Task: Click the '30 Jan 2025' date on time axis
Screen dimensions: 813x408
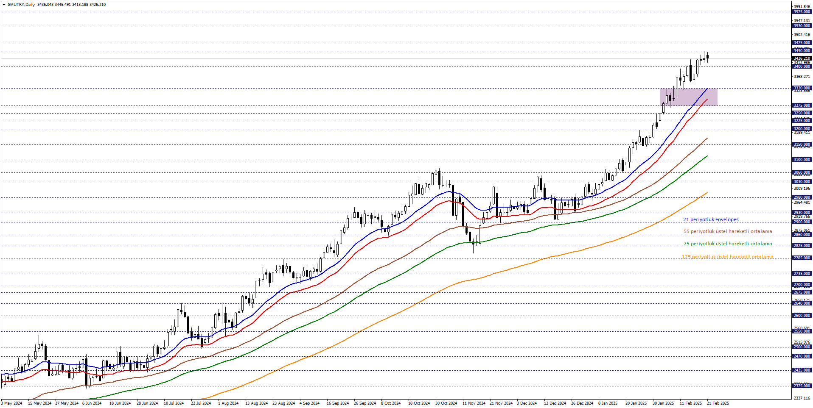Action: click(x=663, y=403)
